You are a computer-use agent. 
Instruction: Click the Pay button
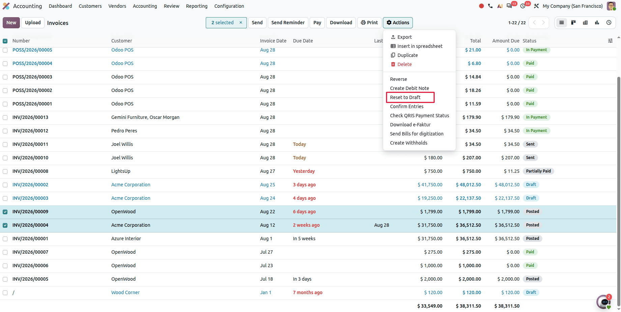click(317, 23)
